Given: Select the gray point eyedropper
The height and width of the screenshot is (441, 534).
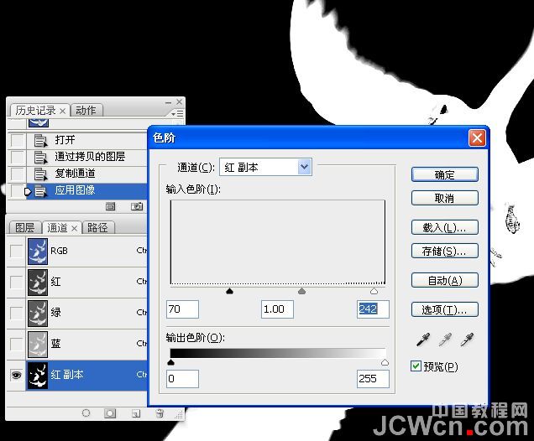Looking at the screenshot, I should (x=446, y=340).
